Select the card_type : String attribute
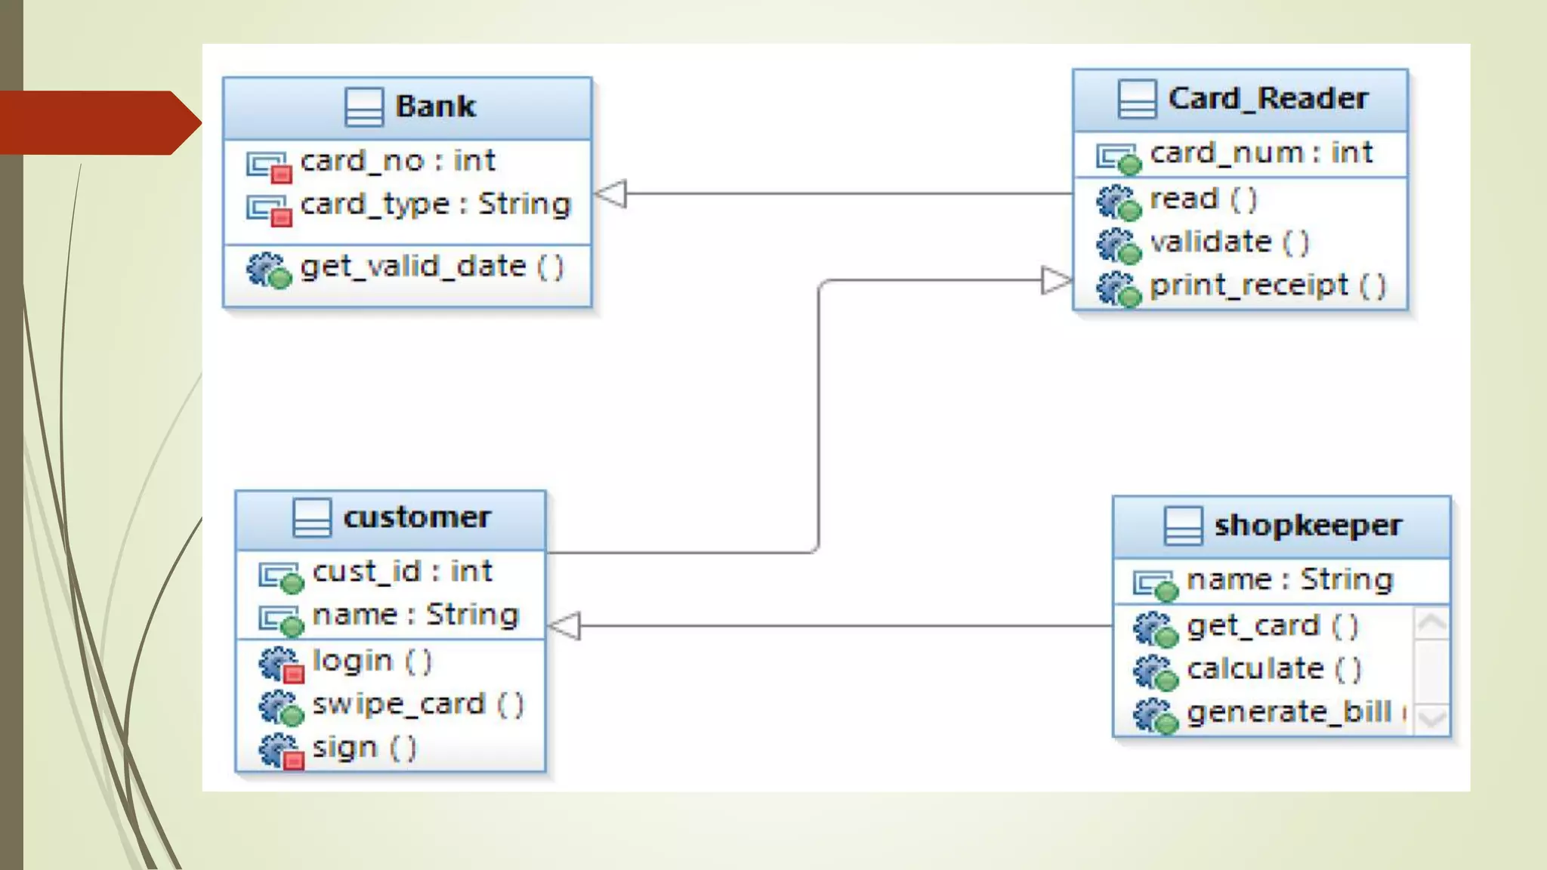Screen dimensions: 1547x870 pos(435,205)
